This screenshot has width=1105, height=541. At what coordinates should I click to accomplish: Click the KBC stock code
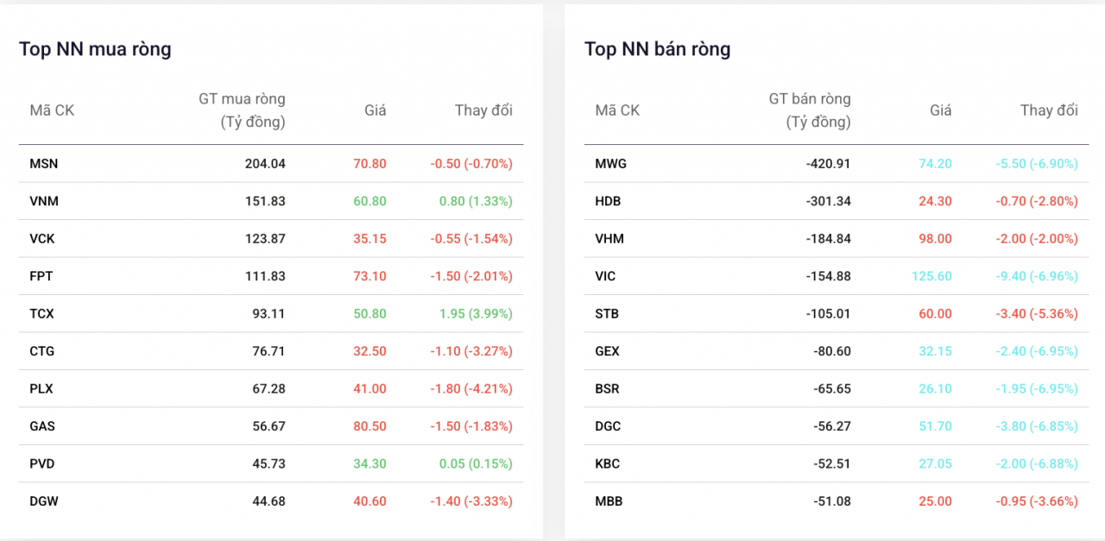coord(608,464)
